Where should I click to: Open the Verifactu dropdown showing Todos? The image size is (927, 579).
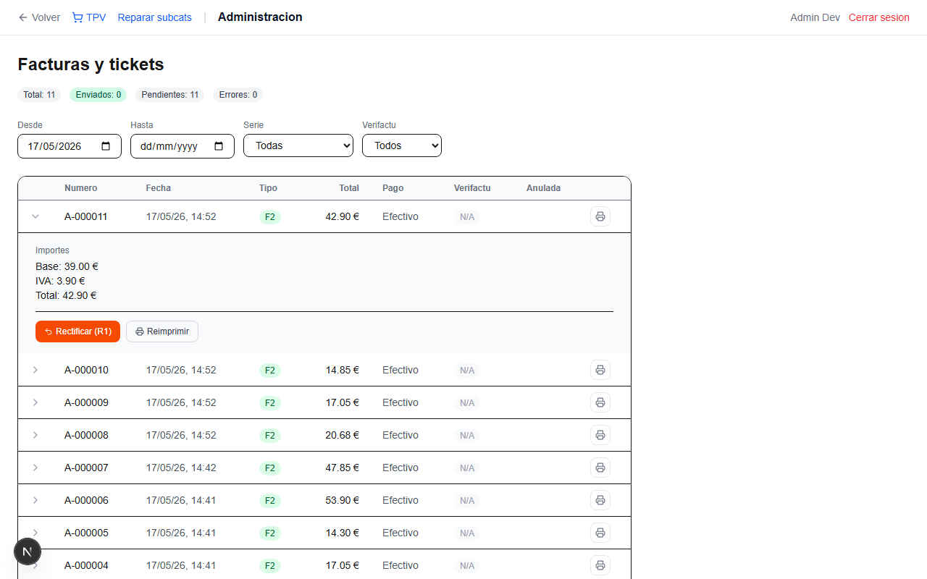[x=402, y=145]
